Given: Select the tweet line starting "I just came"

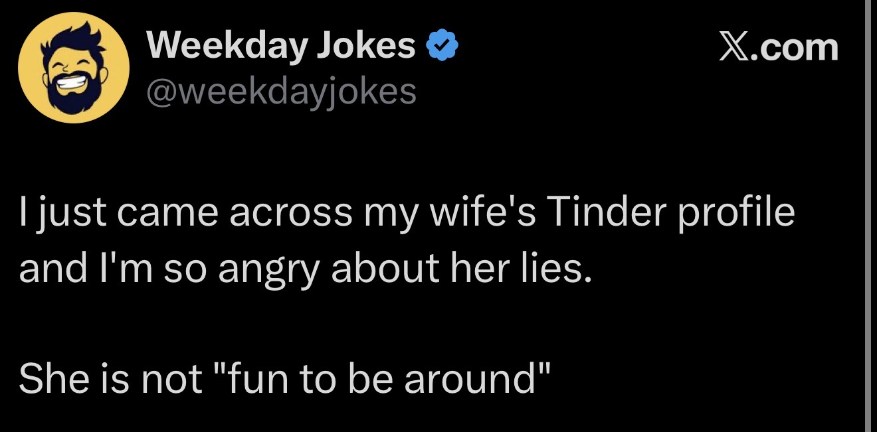Looking at the screenshot, I should tap(406, 212).
